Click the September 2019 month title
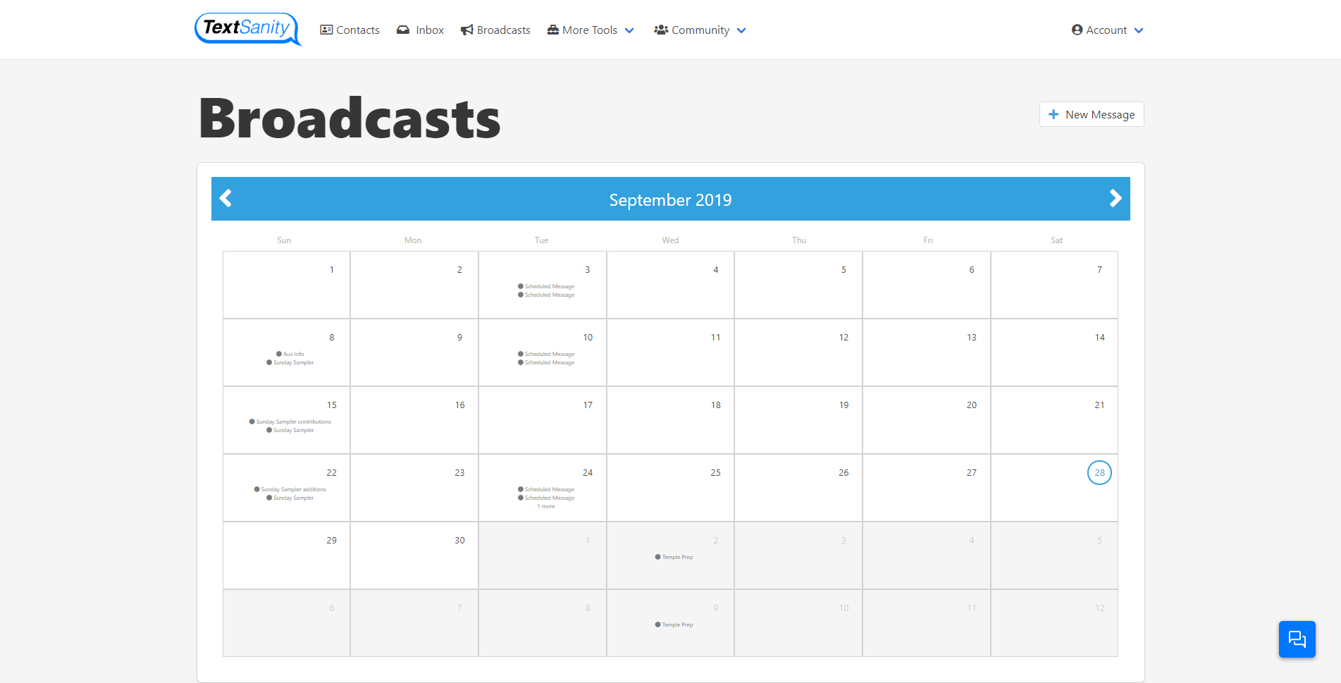The height and width of the screenshot is (683, 1341). pos(670,200)
